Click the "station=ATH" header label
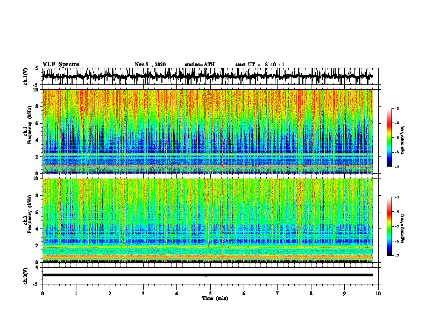Viewport: 426px width, 329px height. [x=200, y=65]
